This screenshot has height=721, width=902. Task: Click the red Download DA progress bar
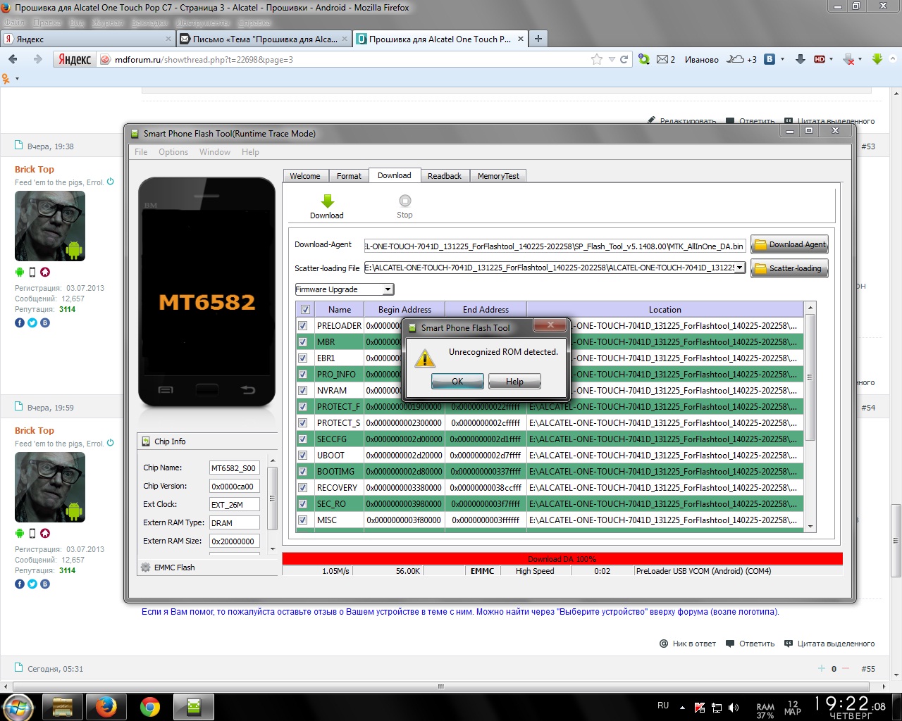tap(562, 559)
